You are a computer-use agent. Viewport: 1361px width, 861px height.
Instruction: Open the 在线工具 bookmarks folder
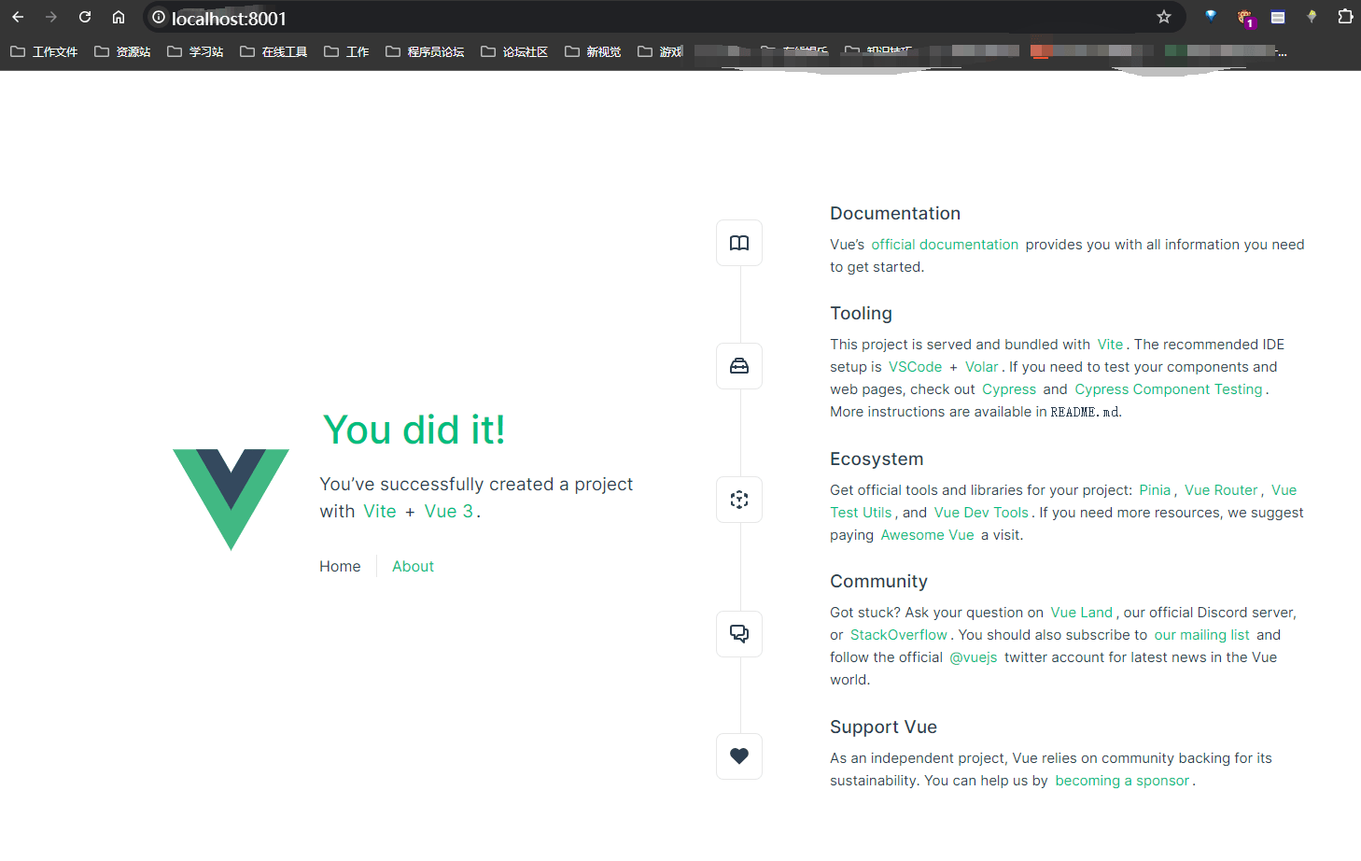coord(274,51)
